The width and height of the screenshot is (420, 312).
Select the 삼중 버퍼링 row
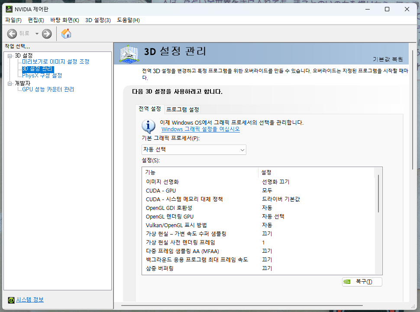coord(259,268)
